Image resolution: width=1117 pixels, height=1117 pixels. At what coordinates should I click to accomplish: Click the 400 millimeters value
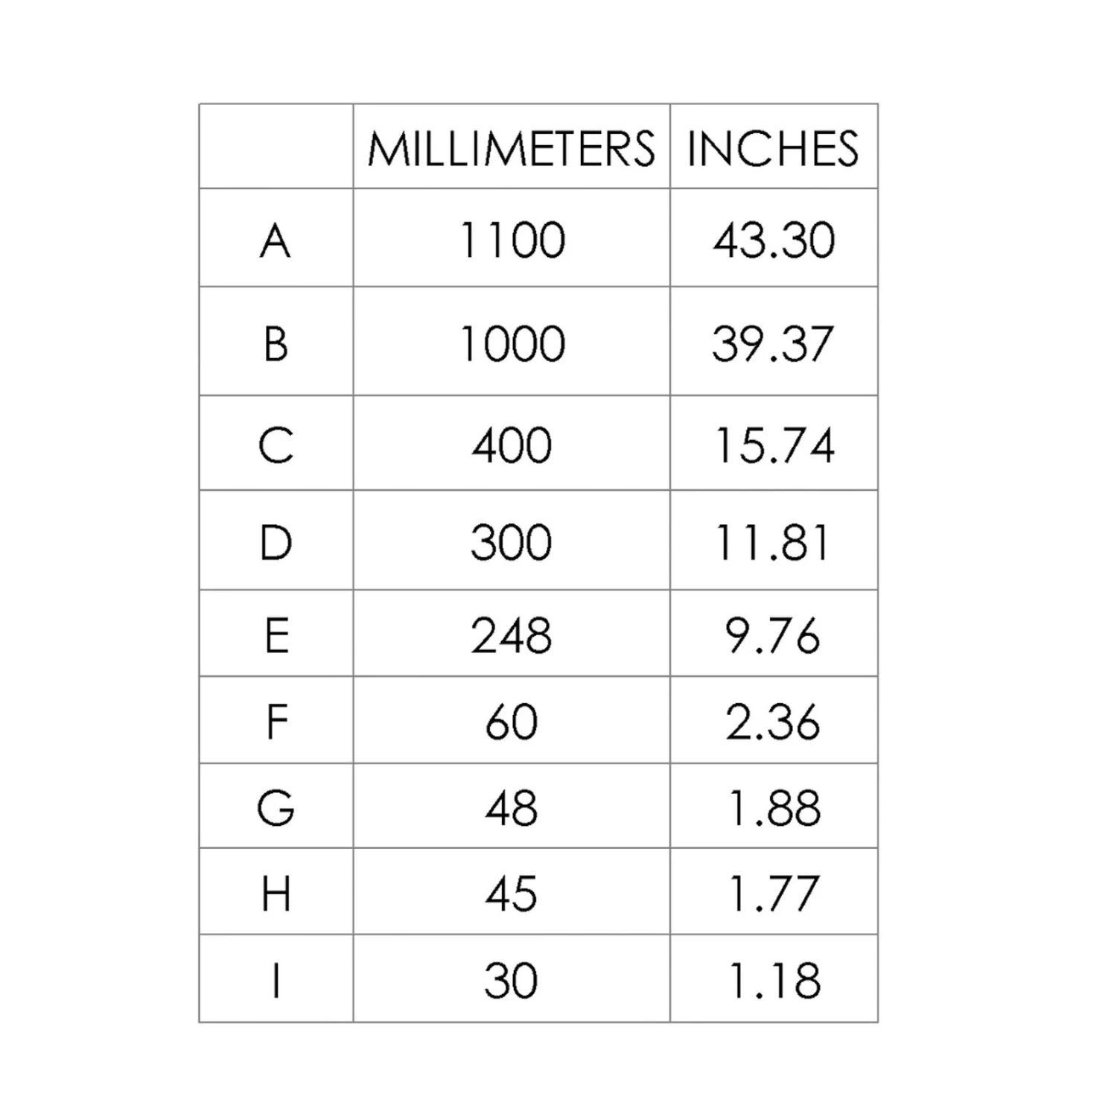(x=512, y=445)
